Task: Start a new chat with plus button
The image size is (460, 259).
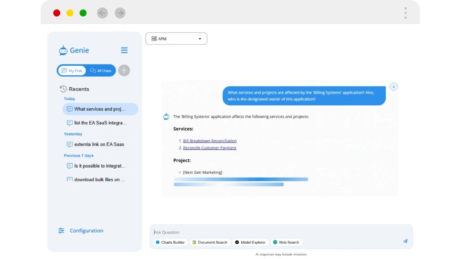Action: pyautogui.click(x=124, y=71)
